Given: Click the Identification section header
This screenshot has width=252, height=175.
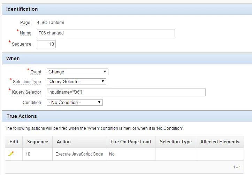Looking at the screenshot, I should [x=22, y=9].
